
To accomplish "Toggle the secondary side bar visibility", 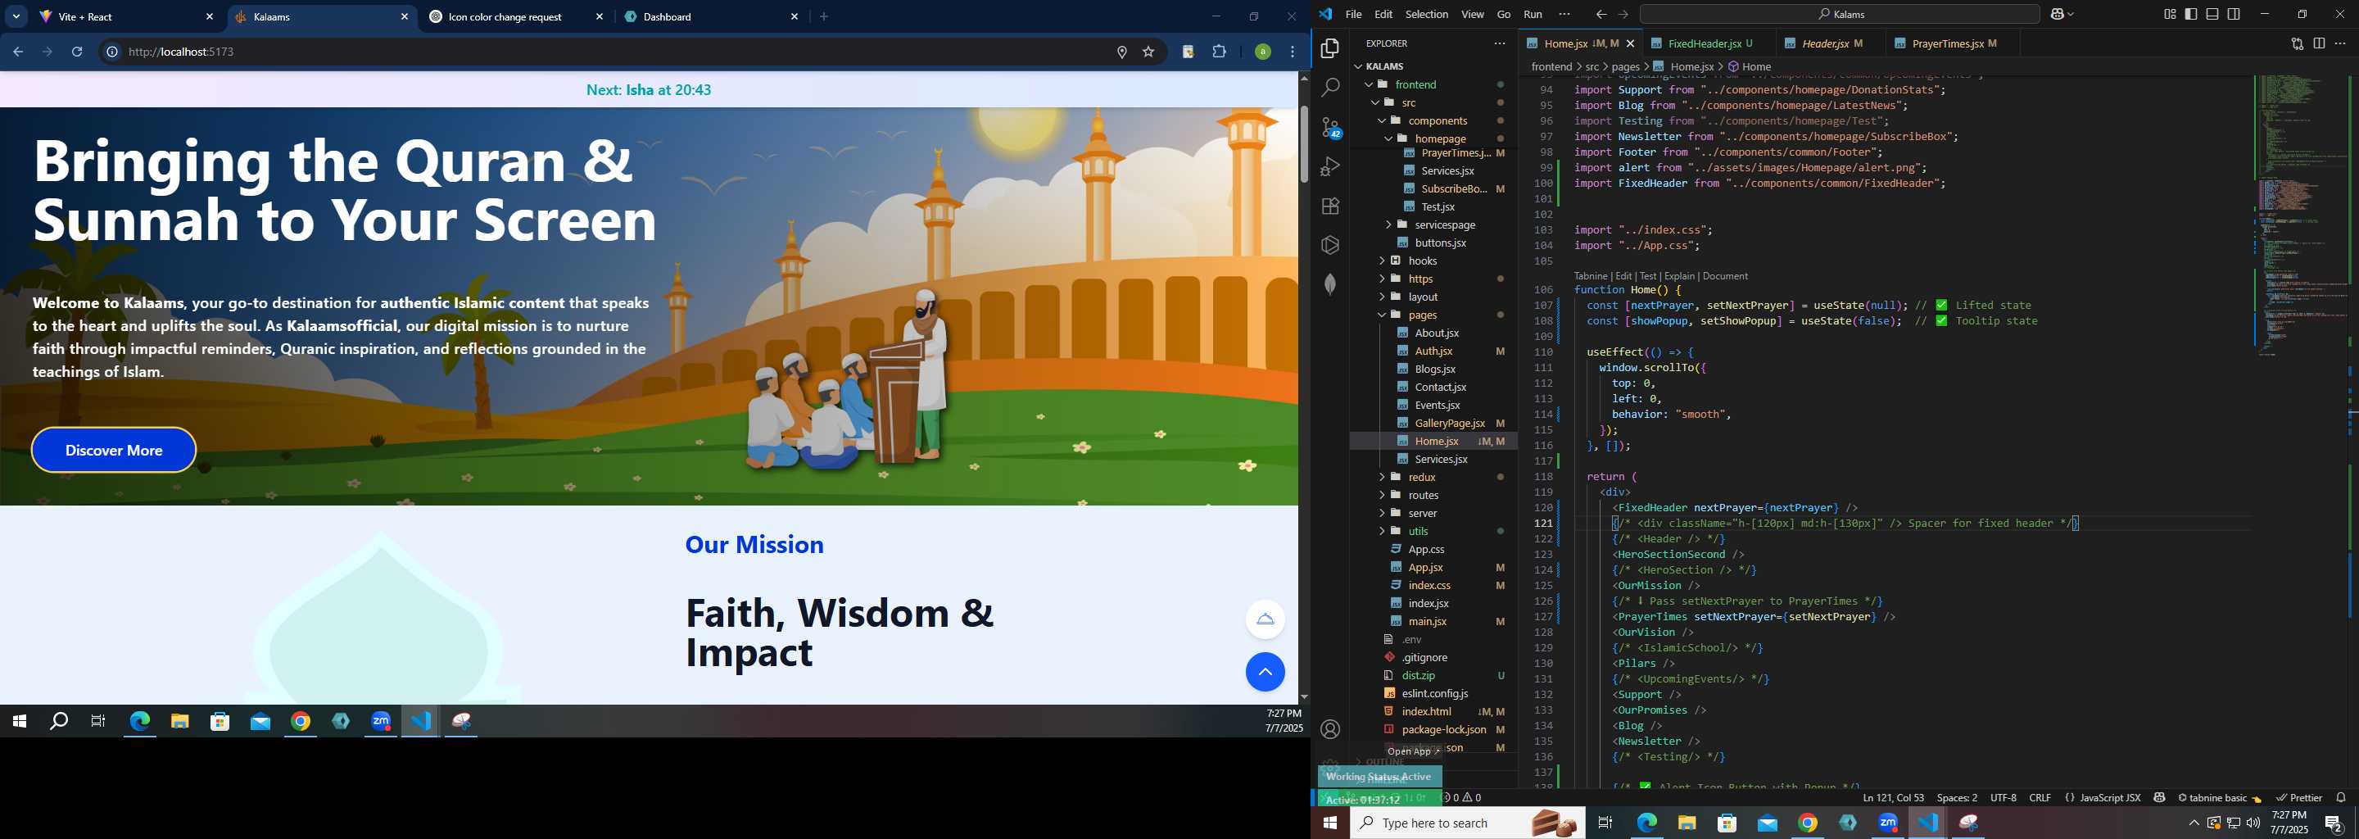I will (2234, 14).
